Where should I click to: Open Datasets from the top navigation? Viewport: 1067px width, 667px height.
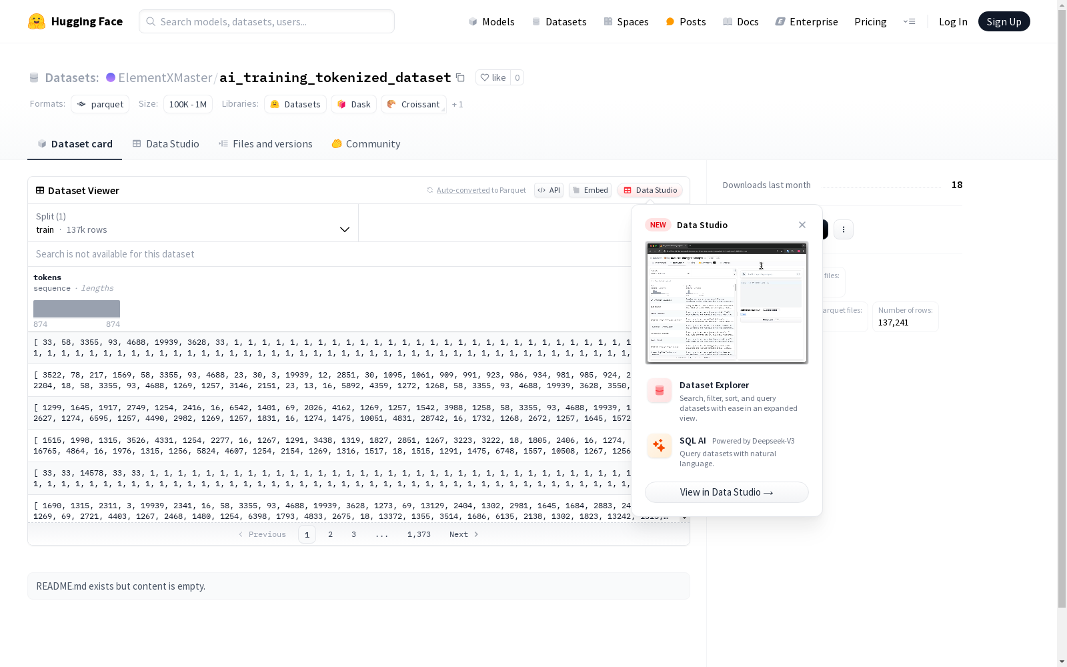coord(559,21)
